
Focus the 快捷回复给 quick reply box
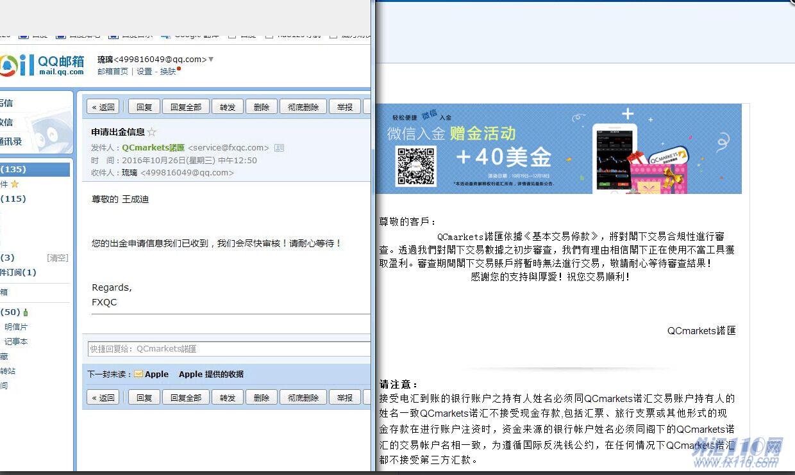(229, 349)
